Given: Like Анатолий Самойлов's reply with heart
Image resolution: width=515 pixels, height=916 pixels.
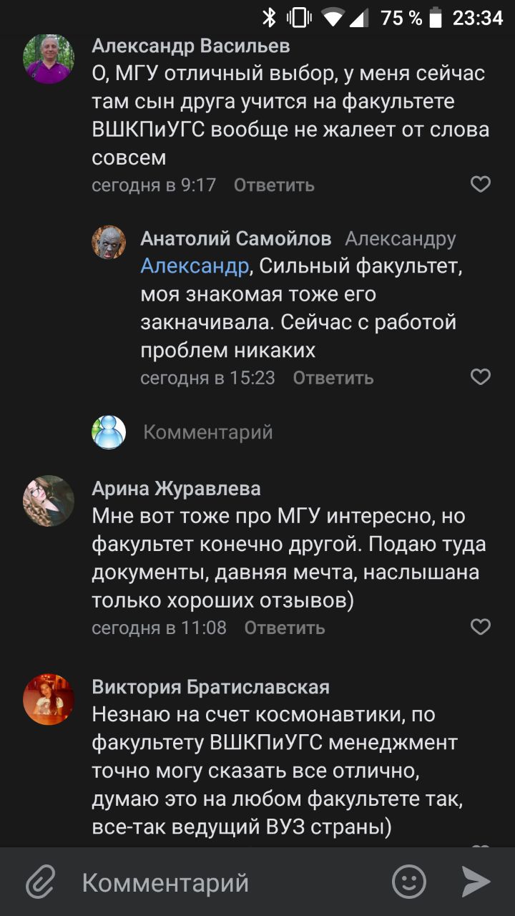Looking at the screenshot, I should (480, 377).
